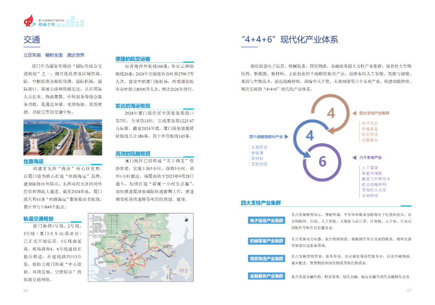
Task: Click the 高效的陆路枢纽 section heading
Action: pos(133,154)
